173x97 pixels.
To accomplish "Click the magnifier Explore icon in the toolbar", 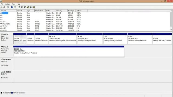I will click(31, 7).
